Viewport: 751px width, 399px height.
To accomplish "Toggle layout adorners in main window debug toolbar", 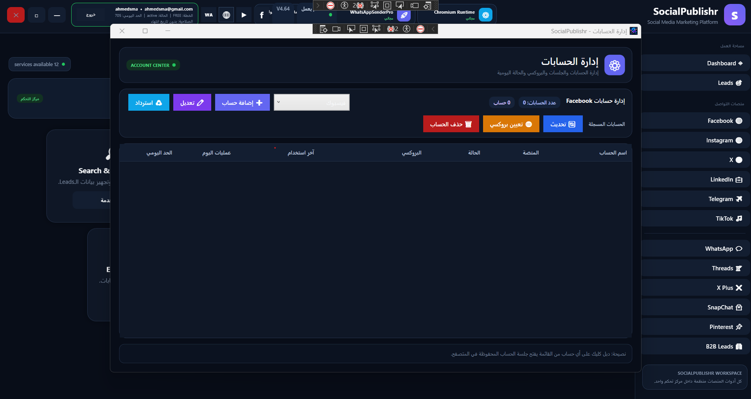I will point(387,6).
